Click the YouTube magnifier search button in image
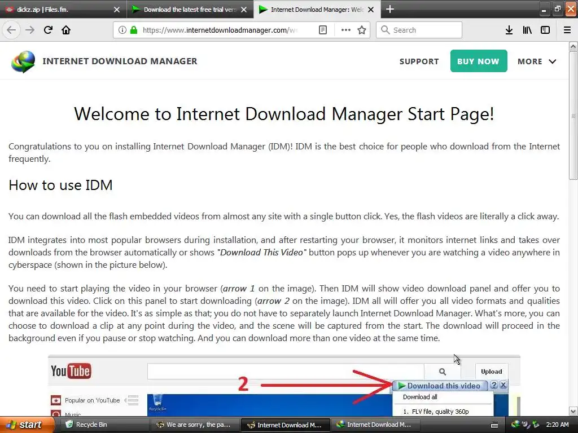Image resolution: width=578 pixels, height=433 pixels. 443,372
